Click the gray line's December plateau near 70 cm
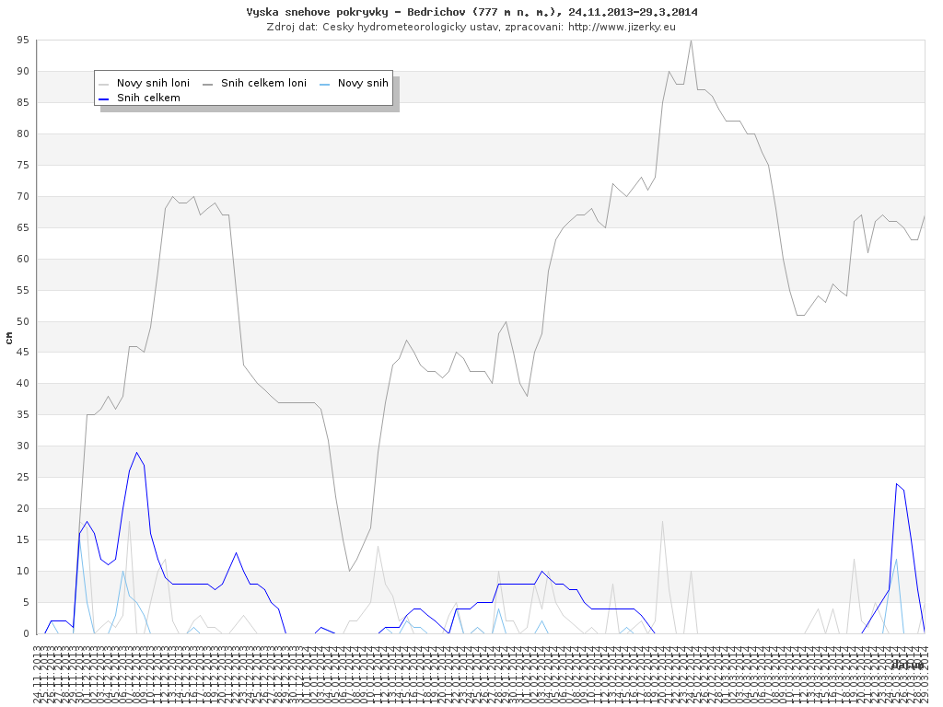Screen dimensions: 943x707 (172, 197)
